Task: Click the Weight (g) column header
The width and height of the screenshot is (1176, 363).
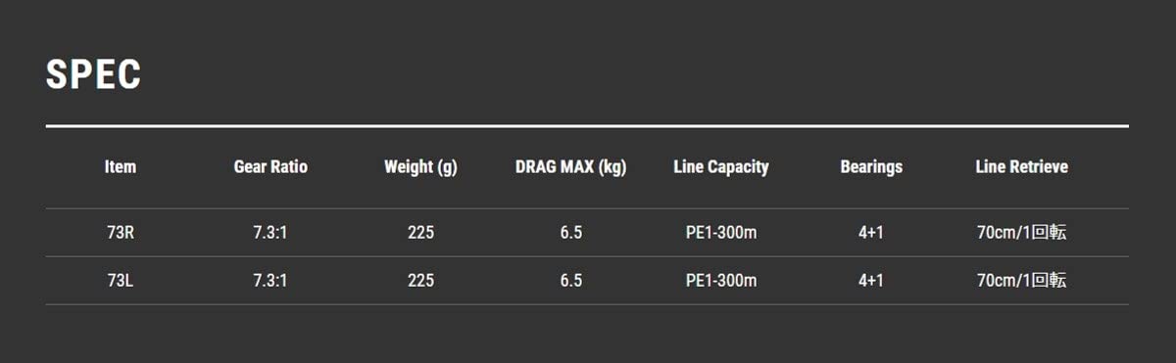Action: click(420, 167)
